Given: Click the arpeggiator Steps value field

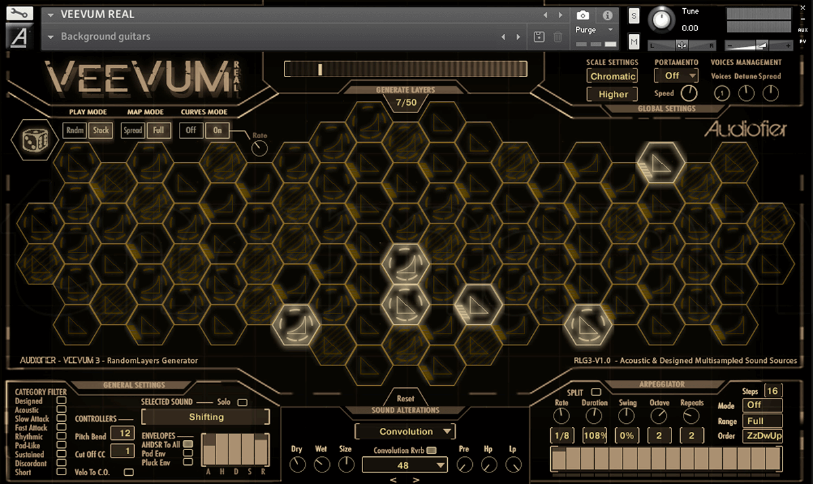Looking at the screenshot, I should pos(772,391).
